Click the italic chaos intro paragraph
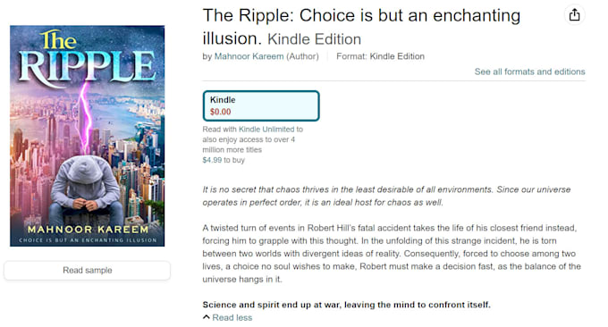 point(386,196)
